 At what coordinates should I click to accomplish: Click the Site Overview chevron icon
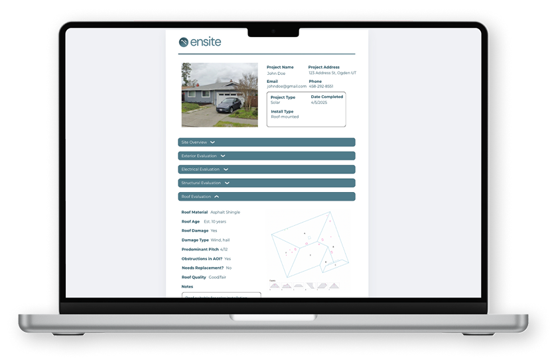(212, 142)
